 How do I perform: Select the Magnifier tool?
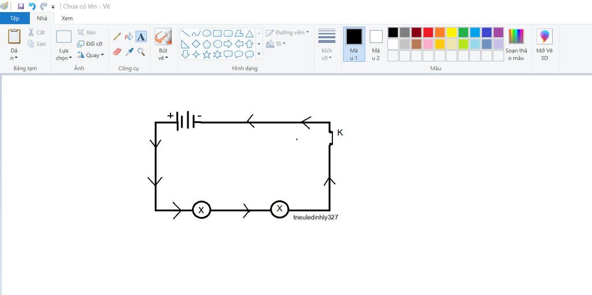(141, 52)
